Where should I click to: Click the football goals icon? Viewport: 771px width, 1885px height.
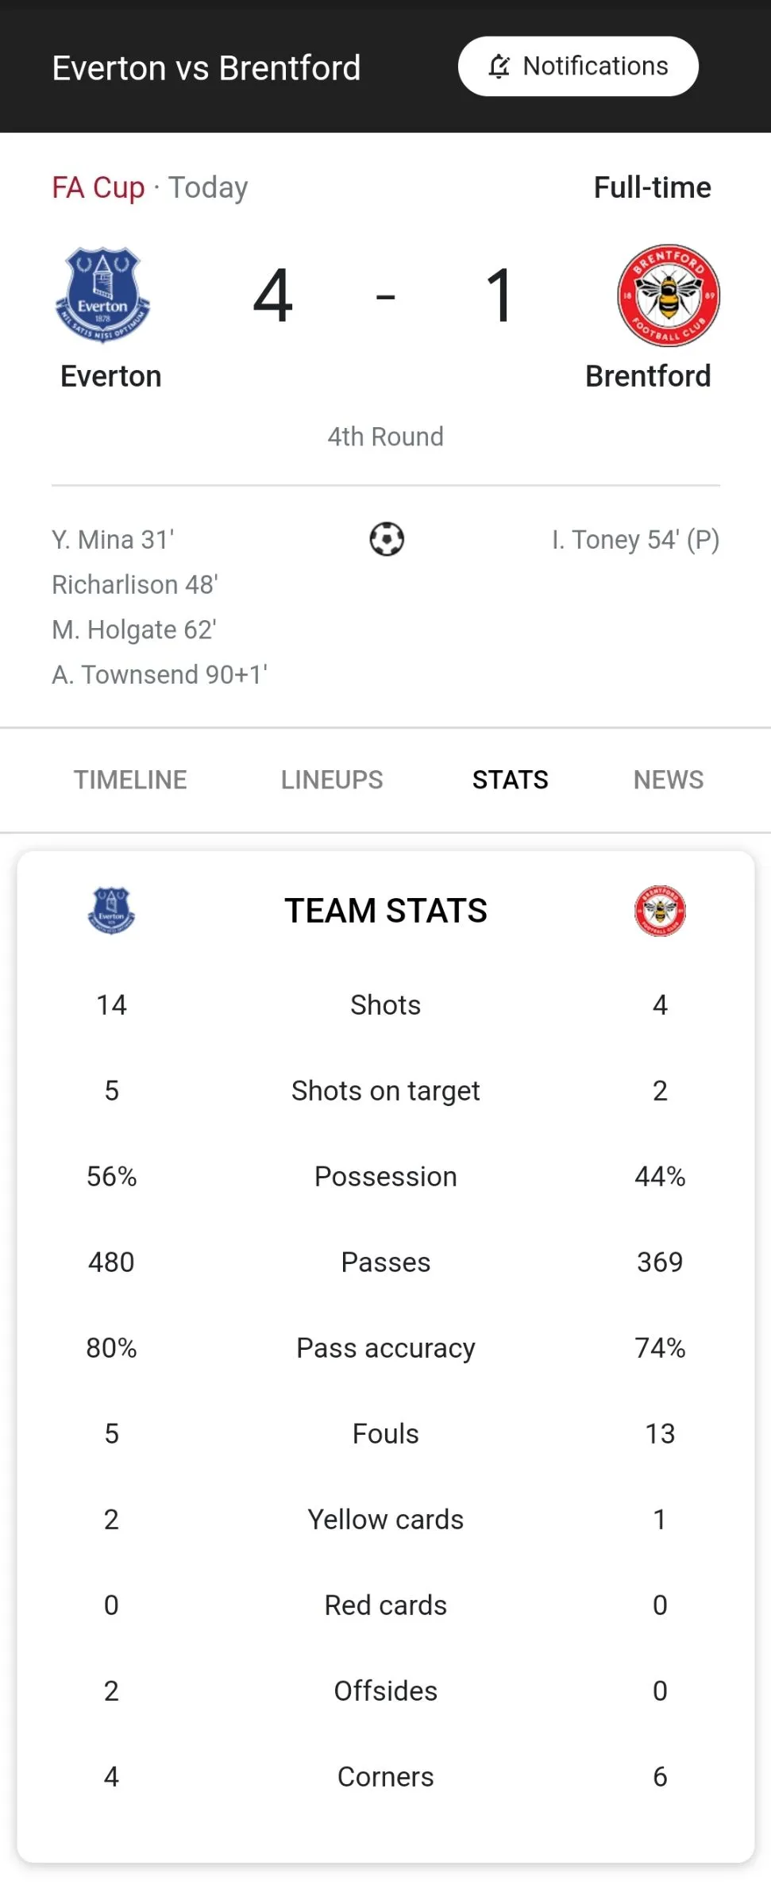(387, 539)
